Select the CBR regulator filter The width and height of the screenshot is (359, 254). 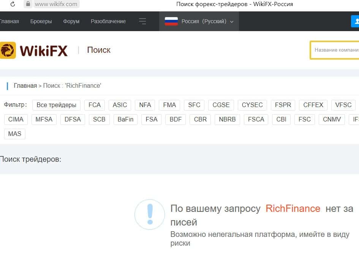tap(200, 120)
